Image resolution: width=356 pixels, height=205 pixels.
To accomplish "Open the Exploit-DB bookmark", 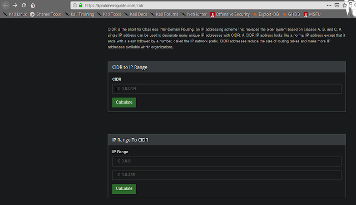I will click(x=266, y=14).
